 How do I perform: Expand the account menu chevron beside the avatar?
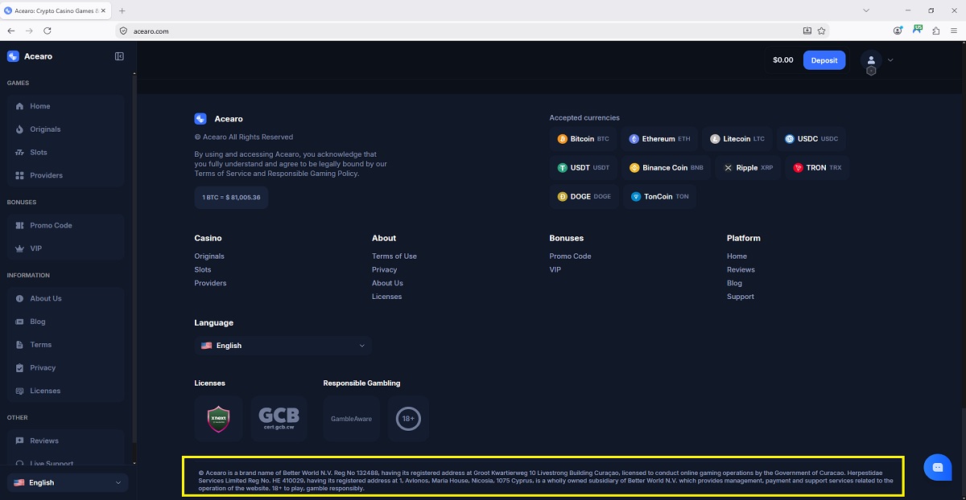click(x=890, y=60)
